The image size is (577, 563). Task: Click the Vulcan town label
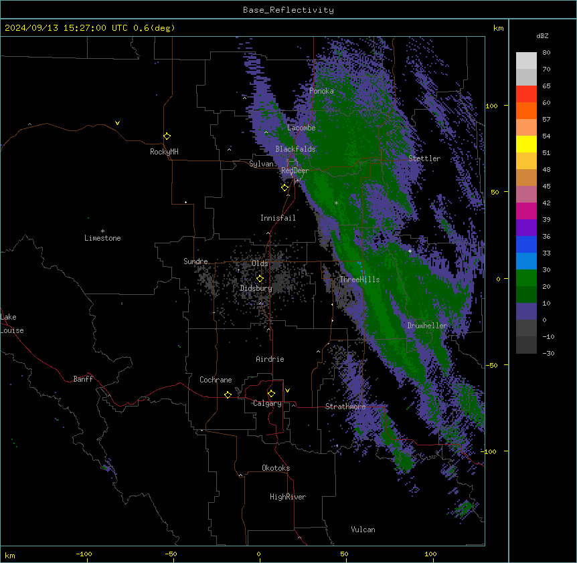click(363, 530)
